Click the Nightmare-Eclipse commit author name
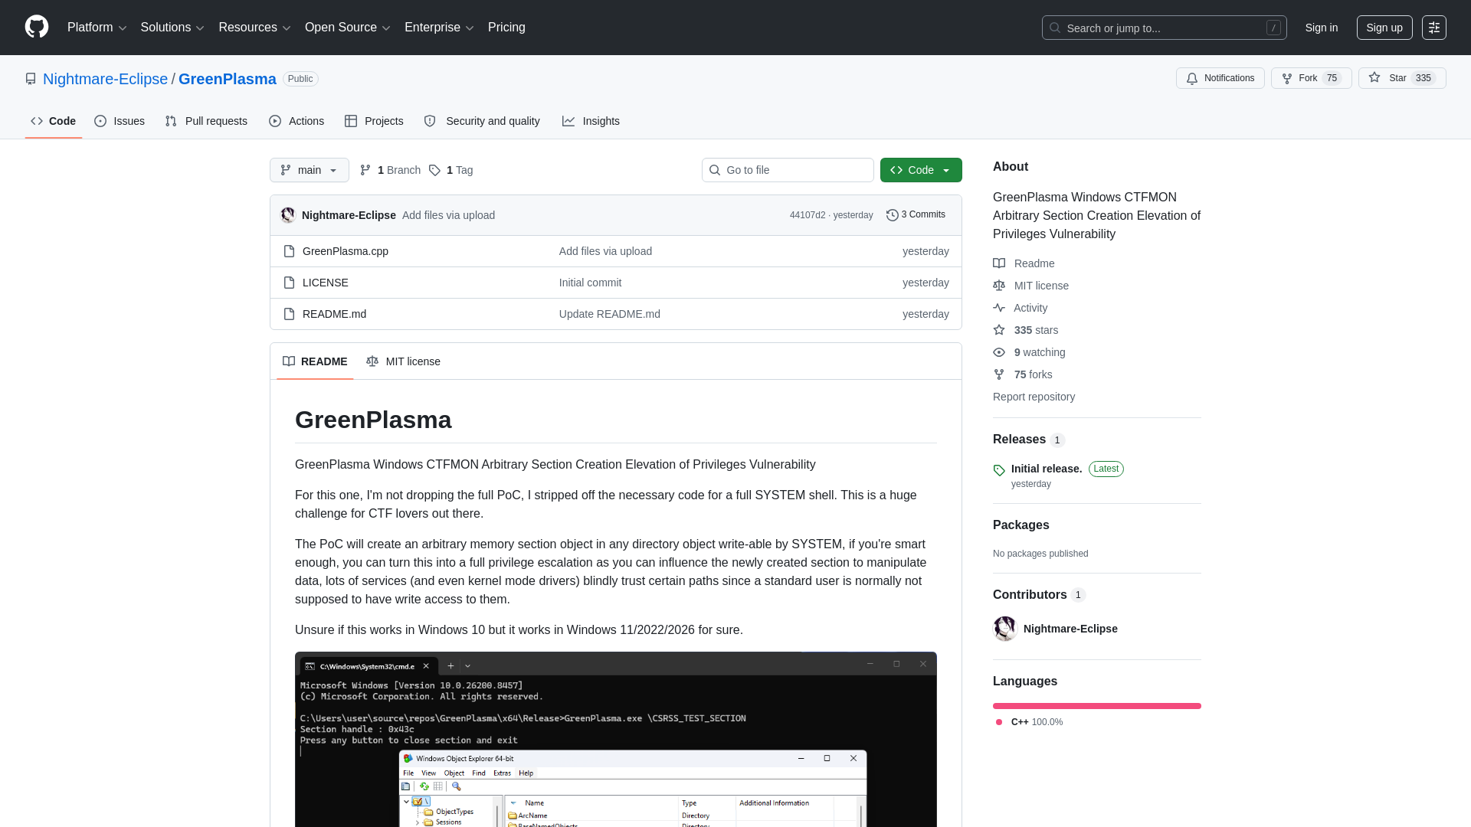 [349, 215]
